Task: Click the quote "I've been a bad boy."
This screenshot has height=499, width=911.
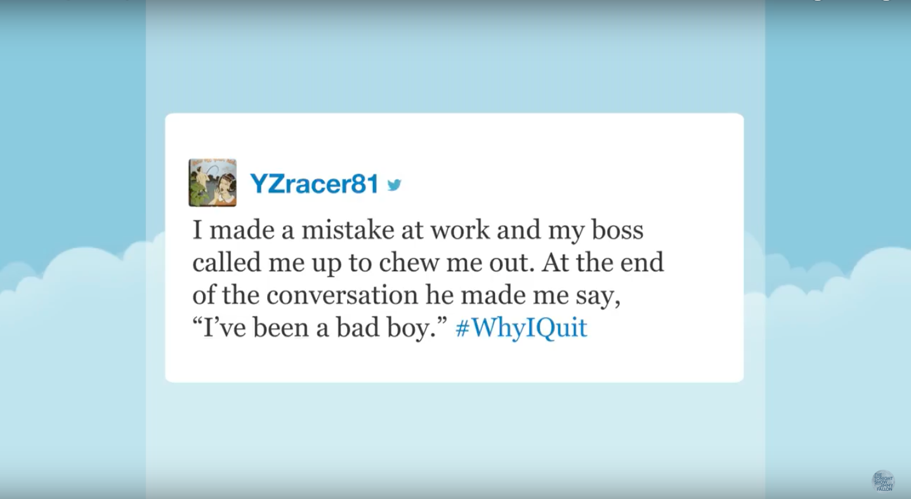Action: pos(320,328)
